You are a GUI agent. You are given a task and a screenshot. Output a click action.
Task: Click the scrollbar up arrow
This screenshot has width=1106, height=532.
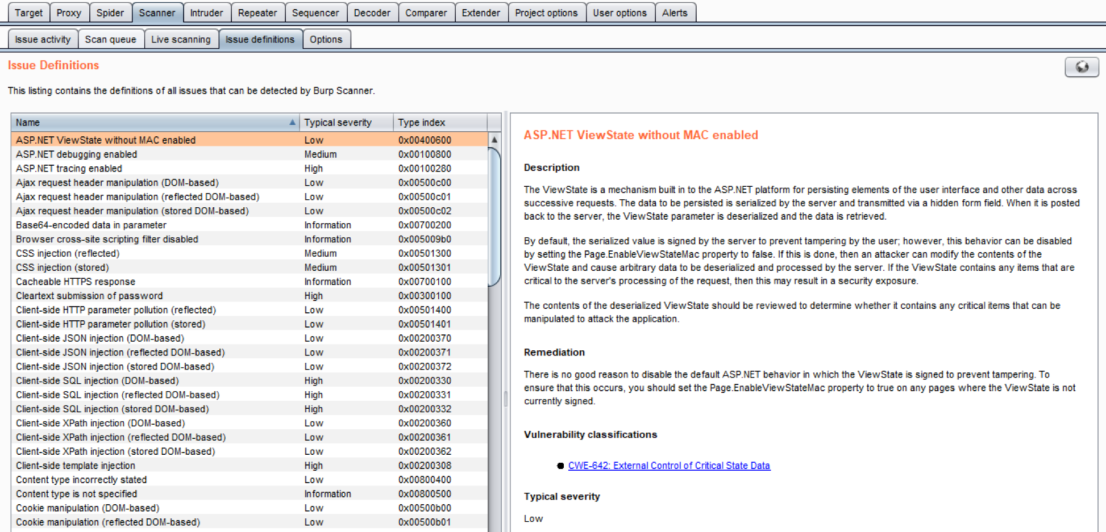(494, 140)
